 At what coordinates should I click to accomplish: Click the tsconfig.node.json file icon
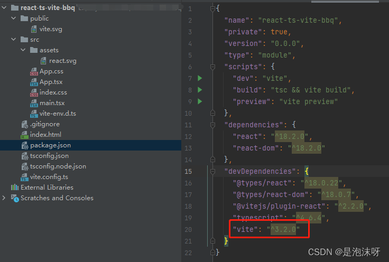(24, 166)
